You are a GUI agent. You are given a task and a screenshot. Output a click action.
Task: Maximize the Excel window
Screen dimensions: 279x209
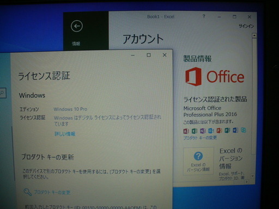(x=234, y=17)
